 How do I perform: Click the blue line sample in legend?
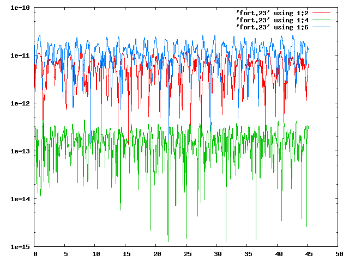tap(321, 27)
